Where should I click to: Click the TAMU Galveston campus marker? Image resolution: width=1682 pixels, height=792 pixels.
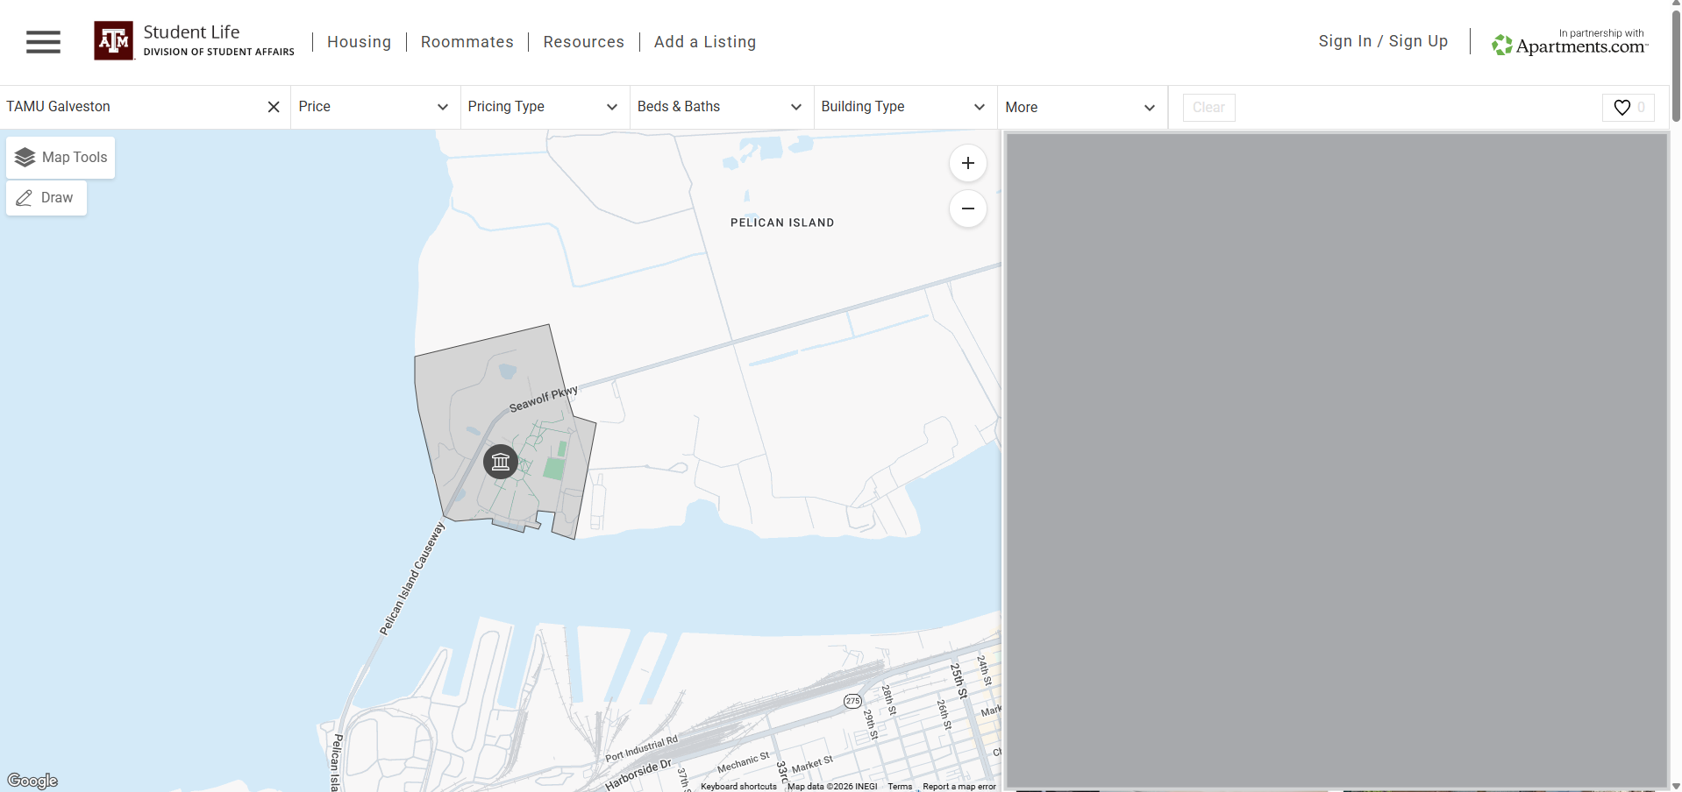(500, 462)
